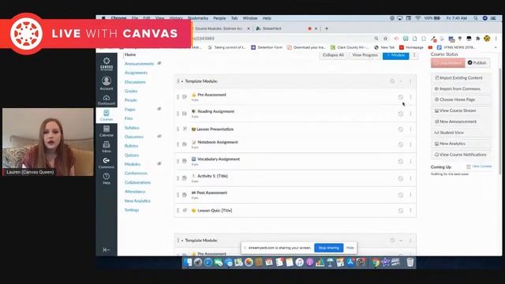
Task: Click View Calendar link under Coming Up
Action: click(482, 166)
